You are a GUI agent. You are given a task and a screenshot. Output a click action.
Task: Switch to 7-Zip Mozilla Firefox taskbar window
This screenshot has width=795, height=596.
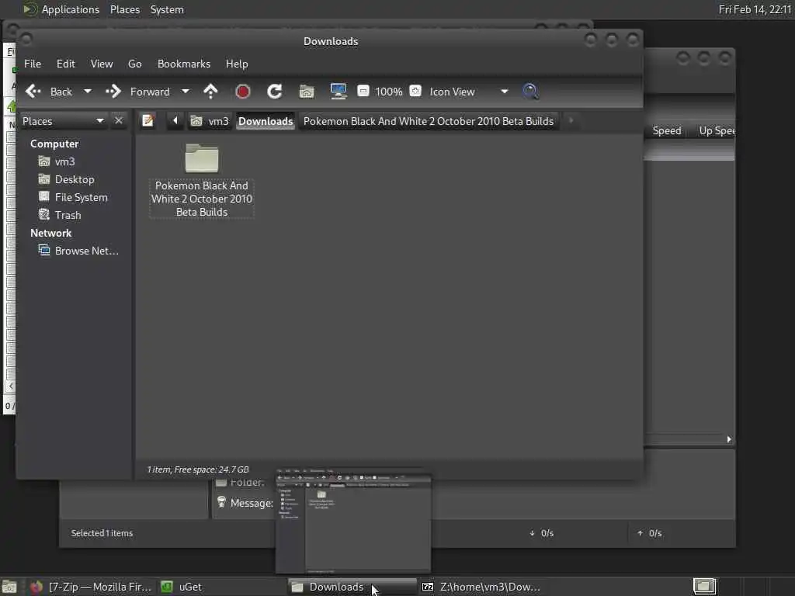pos(91,587)
